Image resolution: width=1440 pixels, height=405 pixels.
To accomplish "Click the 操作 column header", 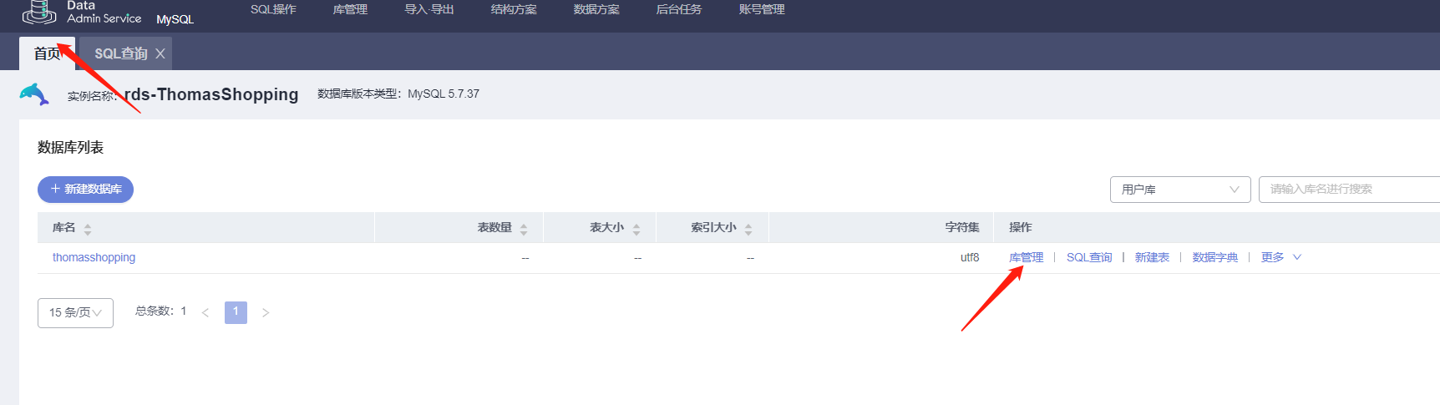I will [1020, 227].
